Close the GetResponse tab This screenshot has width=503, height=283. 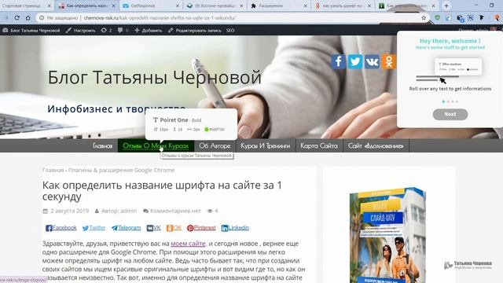point(178,6)
